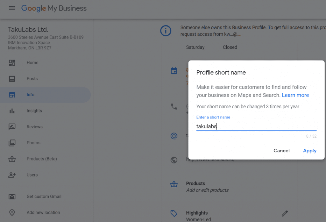This screenshot has width=326, height=222.
Task: Click the Add new location pin icon
Action: tap(12, 213)
